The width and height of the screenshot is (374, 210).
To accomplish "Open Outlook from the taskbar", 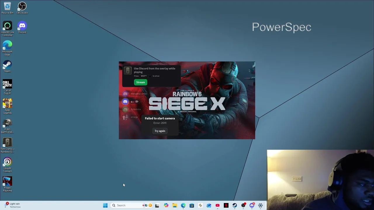I will pyautogui.click(x=209, y=205).
